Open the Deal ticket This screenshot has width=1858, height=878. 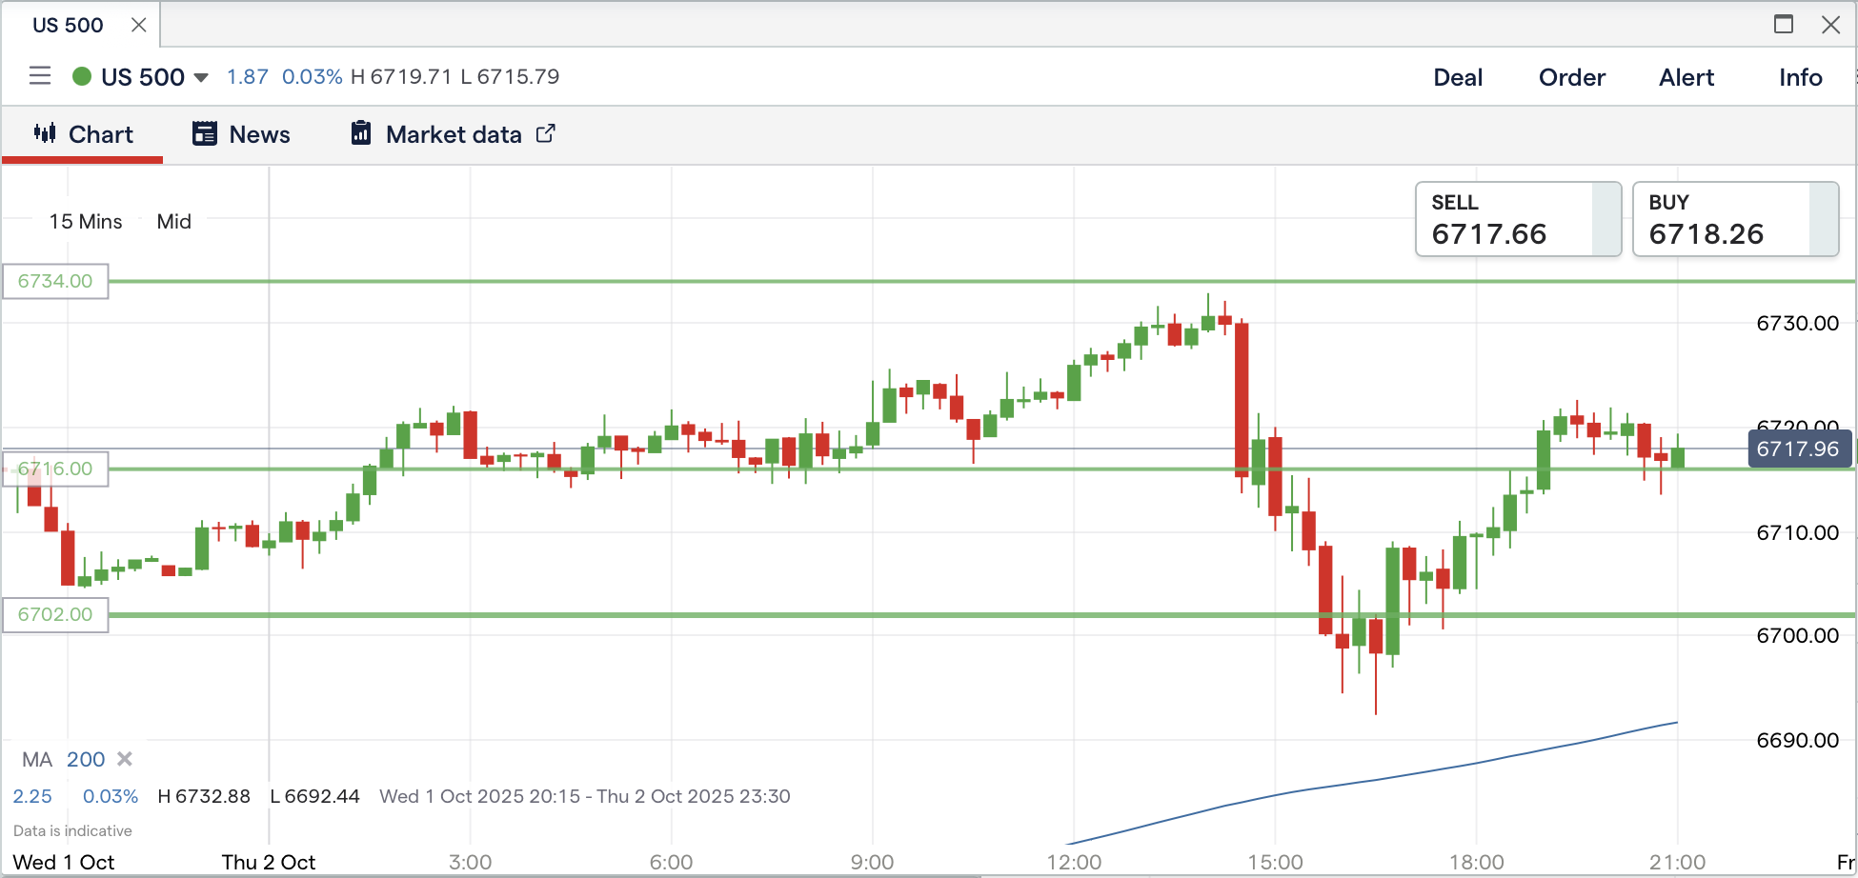tap(1458, 77)
